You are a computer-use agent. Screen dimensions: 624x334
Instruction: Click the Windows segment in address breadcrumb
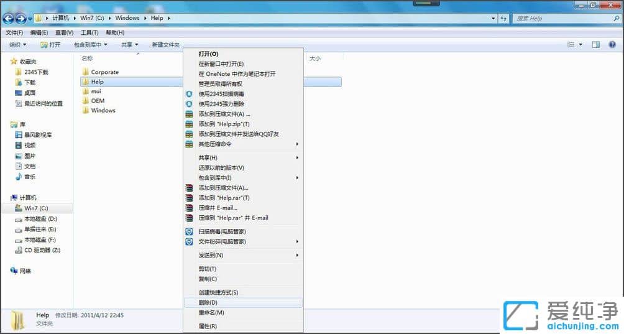[127, 18]
